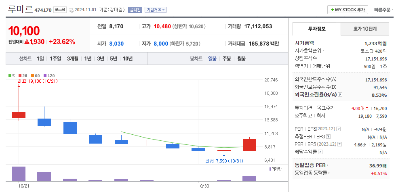This screenshot has width=396, height=192.
Task: Select the 1년 line chart period
Action: click(x=88, y=59)
